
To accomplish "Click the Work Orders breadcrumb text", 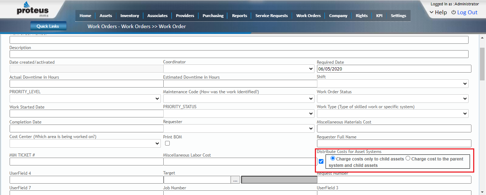I will click(x=137, y=26).
